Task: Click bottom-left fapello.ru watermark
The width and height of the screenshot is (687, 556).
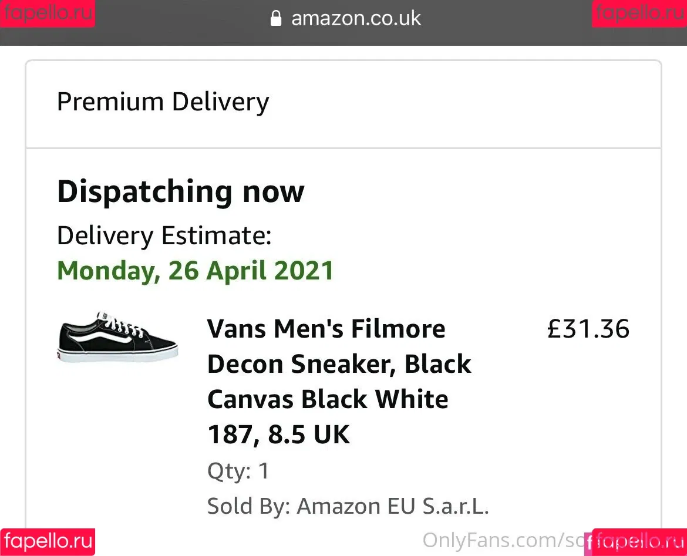Action: (48, 542)
